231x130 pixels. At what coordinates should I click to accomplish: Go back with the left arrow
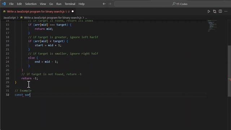coord(104,4)
